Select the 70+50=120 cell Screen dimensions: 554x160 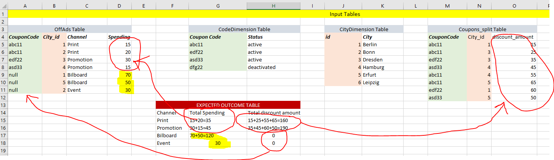click(217, 135)
